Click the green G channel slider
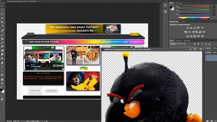Image resolution: width=217 pixels, height=122 pixels. point(194,10)
